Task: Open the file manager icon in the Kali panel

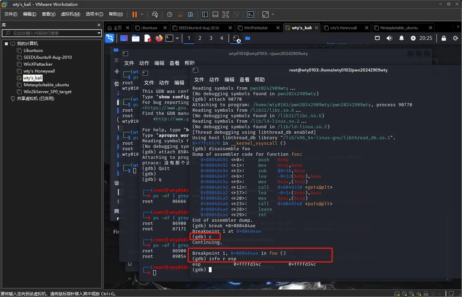Action: click(136, 38)
